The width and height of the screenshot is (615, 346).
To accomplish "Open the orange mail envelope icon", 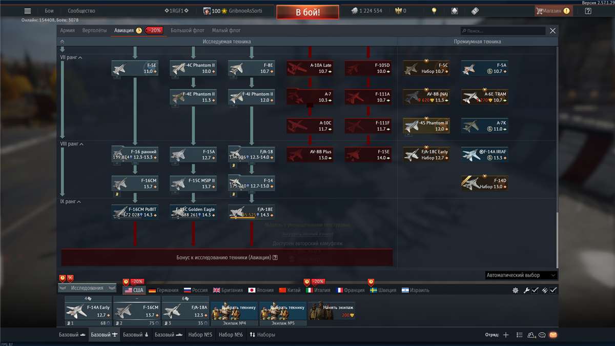I will coord(553,335).
